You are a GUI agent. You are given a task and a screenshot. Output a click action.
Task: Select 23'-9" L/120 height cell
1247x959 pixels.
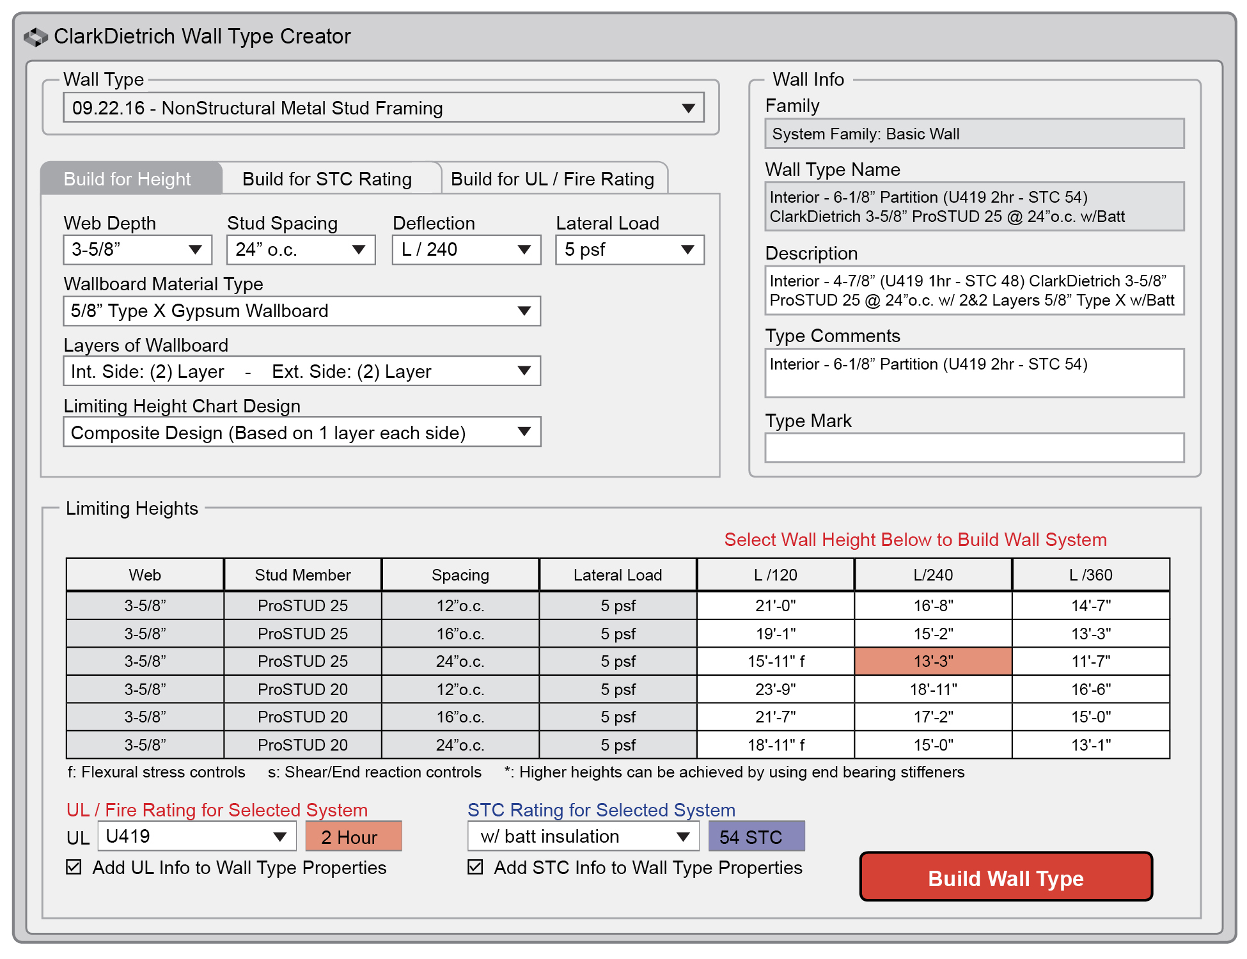776,689
